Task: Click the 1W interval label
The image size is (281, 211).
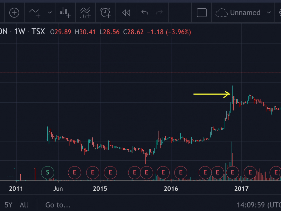Action: pos(20,32)
